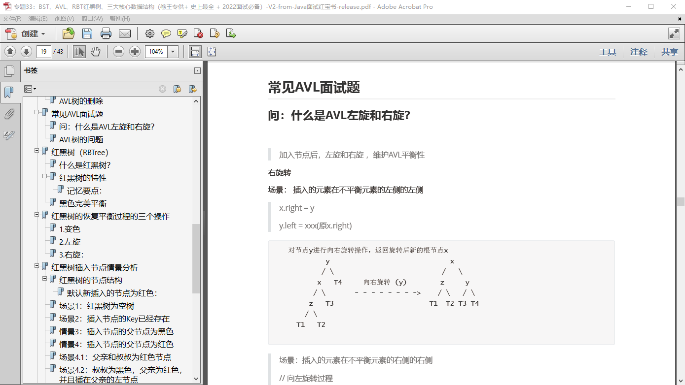The height and width of the screenshot is (385, 685).
Task: Open the 视图(V) menu
Action: point(64,19)
